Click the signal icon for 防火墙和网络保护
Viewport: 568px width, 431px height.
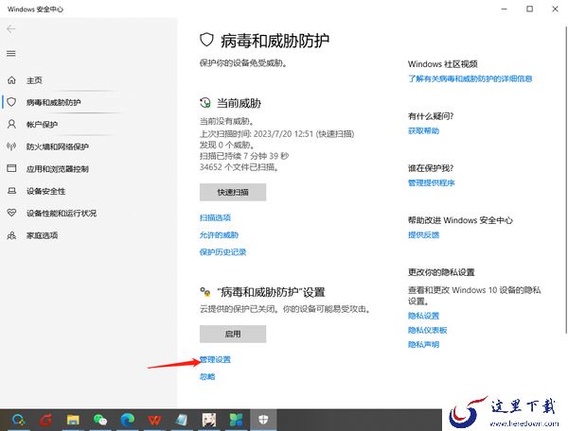[x=11, y=147]
